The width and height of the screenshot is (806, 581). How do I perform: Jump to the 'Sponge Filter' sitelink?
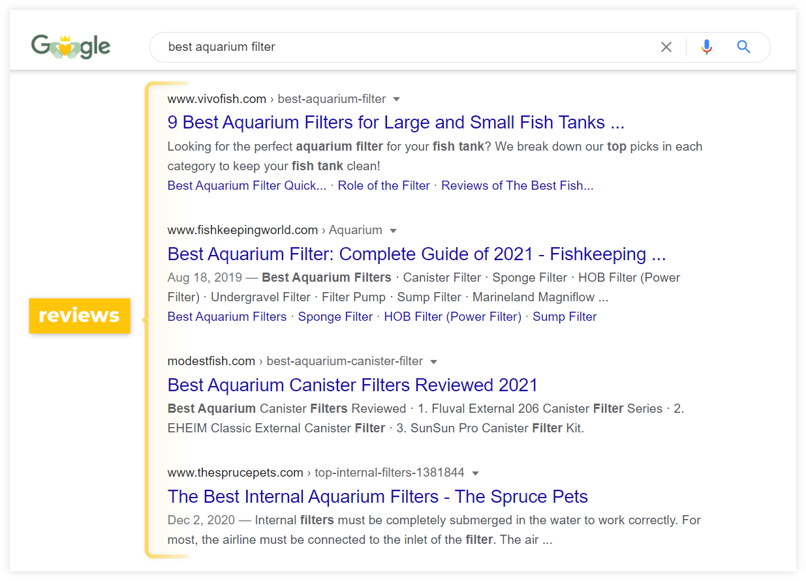pyautogui.click(x=335, y=317)
